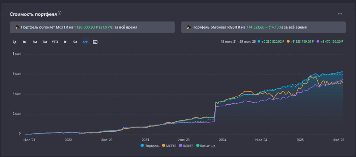Viewport: 356px width, 157px height.
Task: Select the 7д time range
Action: click(14, 42)
